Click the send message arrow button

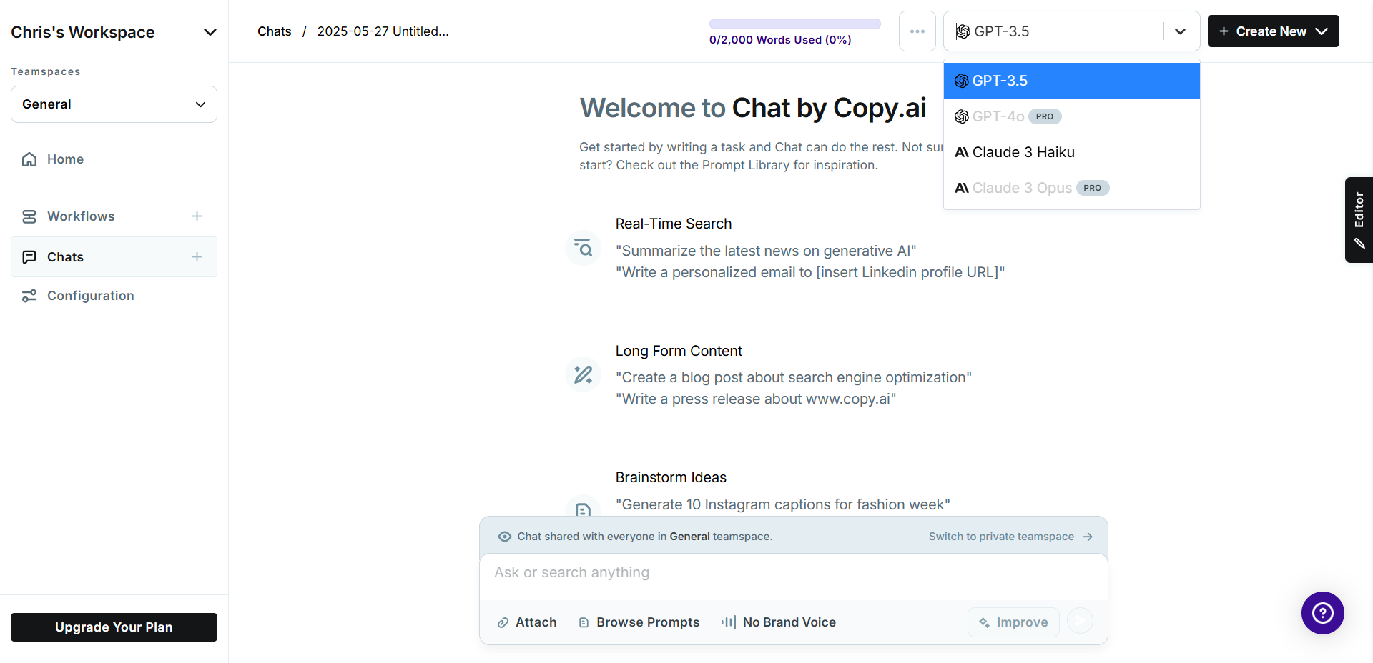click(x=1080, y=621)
